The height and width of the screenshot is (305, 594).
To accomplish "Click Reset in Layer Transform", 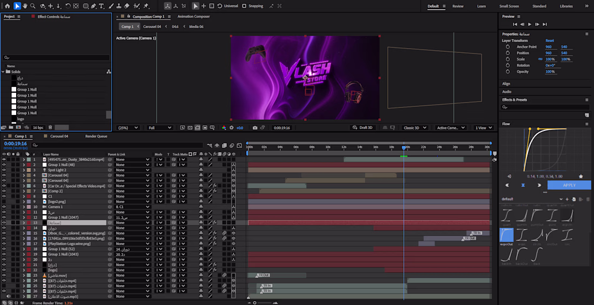I will 550,40.
